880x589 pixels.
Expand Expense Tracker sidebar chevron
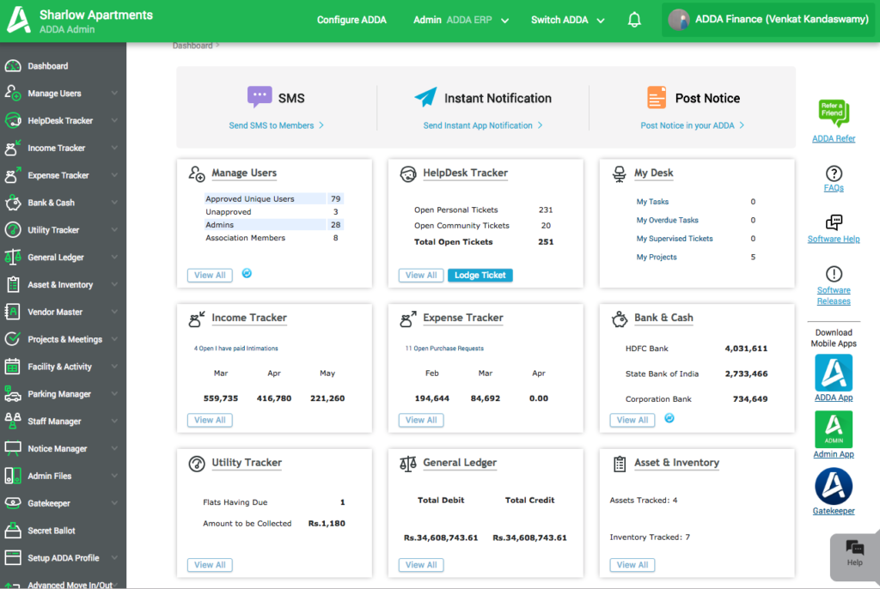[114, 175]
